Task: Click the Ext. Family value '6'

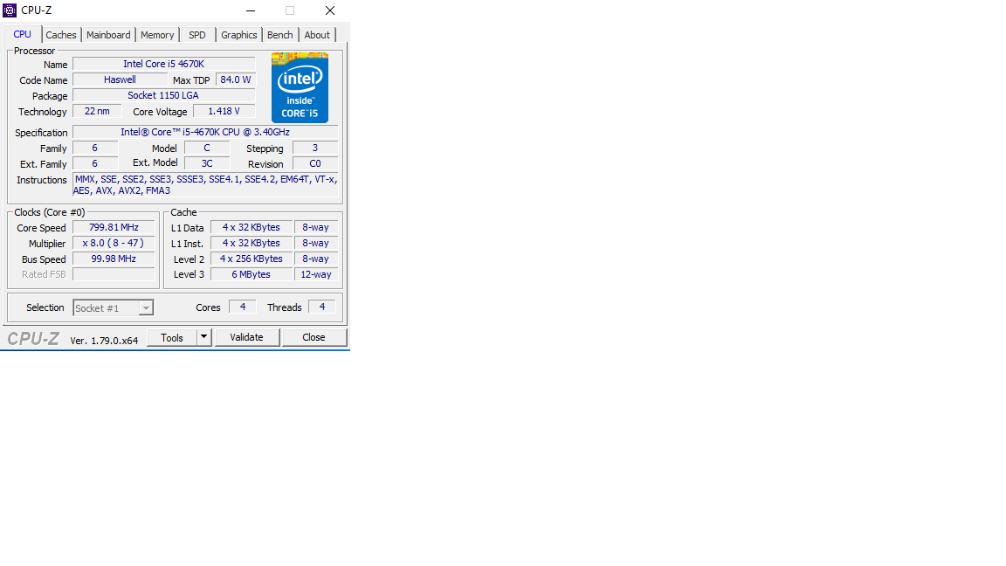Action: [95, 163]
